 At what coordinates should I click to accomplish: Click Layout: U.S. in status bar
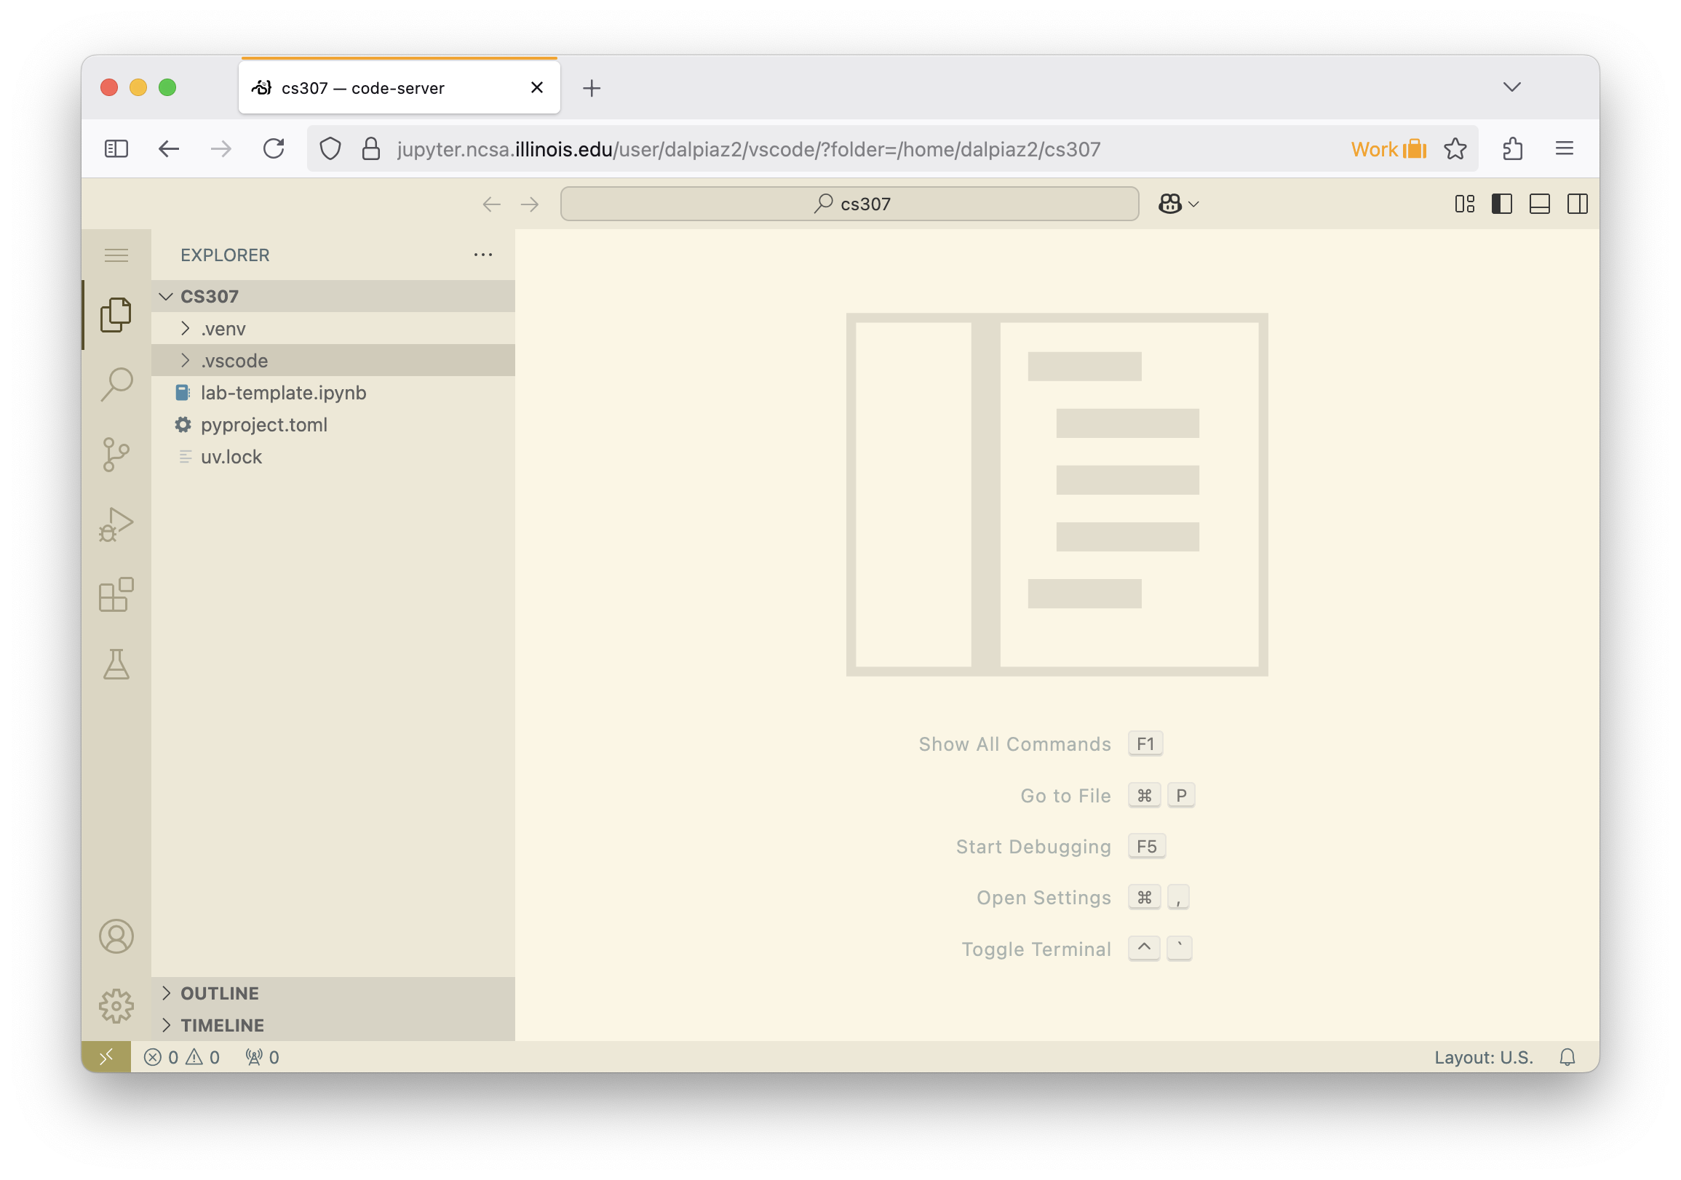click(1483, 1057)
